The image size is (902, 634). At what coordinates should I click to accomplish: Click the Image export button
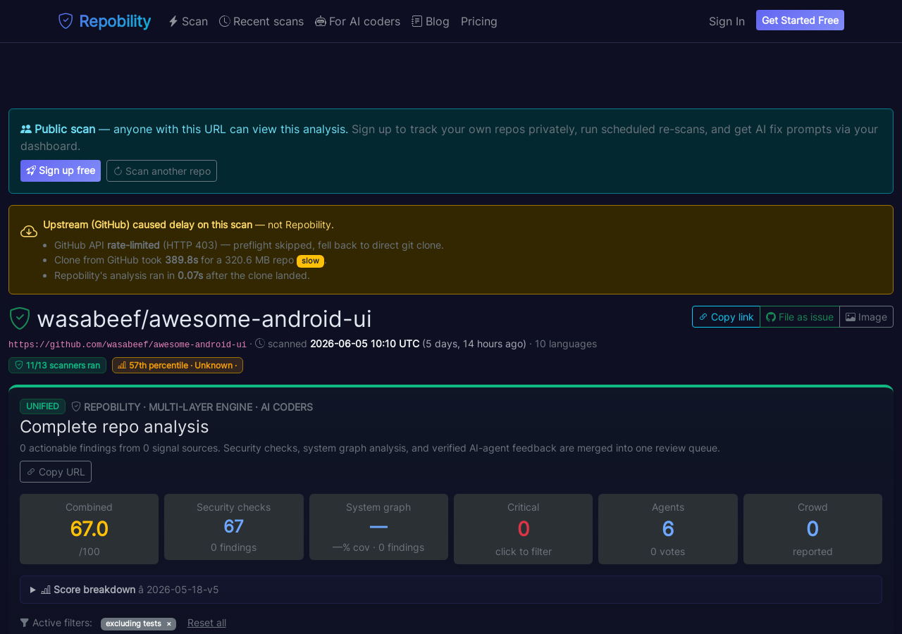point(866,317)
